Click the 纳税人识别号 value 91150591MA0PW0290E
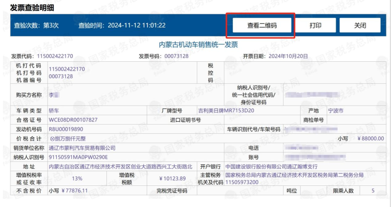 point(78,157)
